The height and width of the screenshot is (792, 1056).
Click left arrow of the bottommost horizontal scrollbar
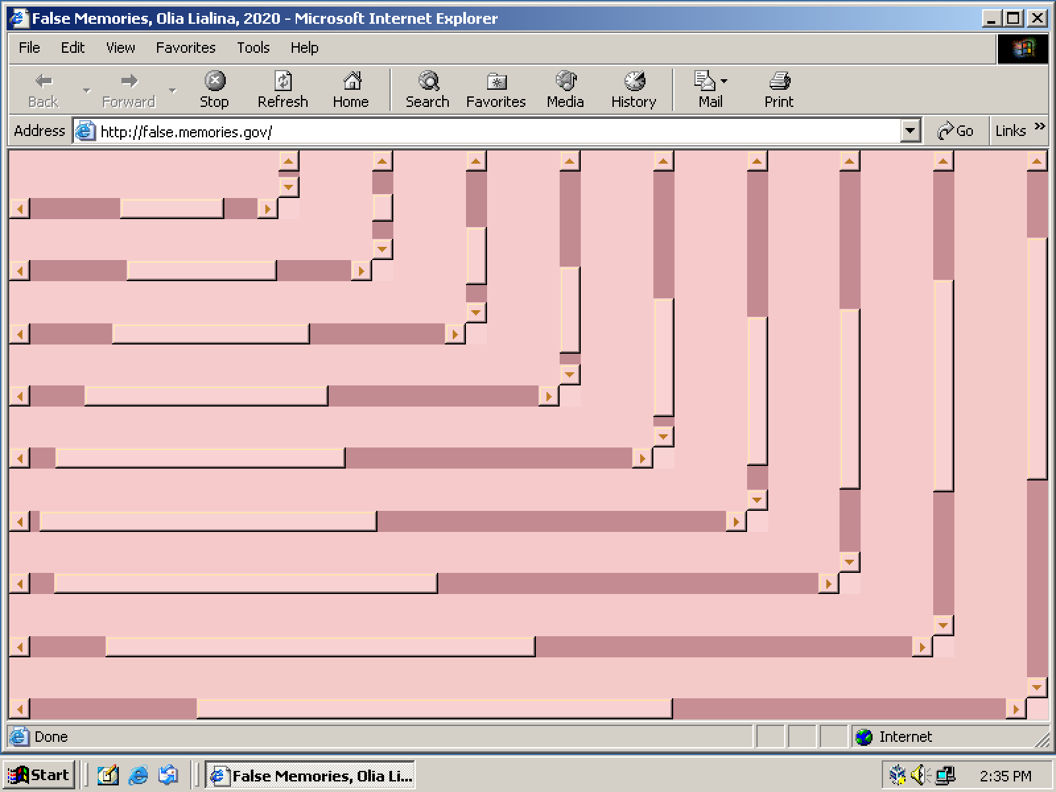point(20,709)
